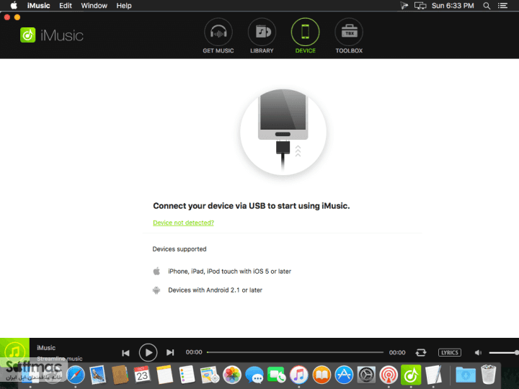Open Messages app in Dock
This screenshot has height=389, width=519.
254,375
